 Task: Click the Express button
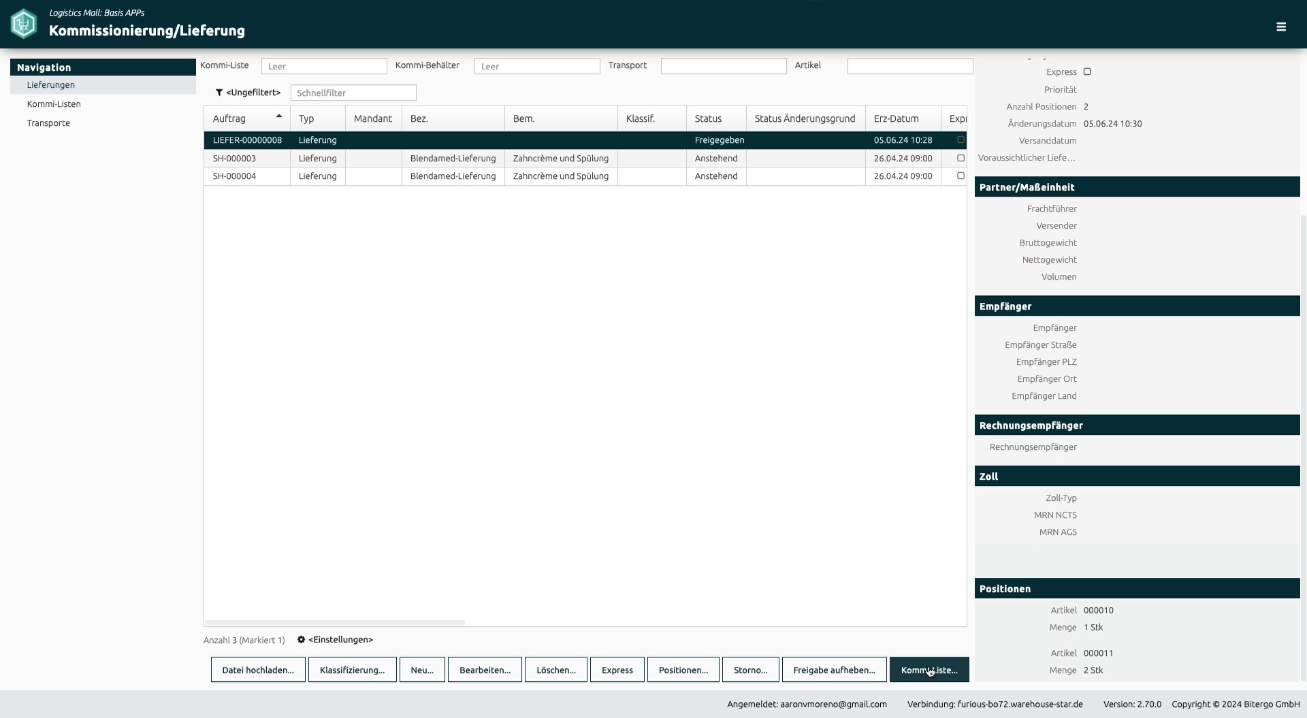pos(617,670)
